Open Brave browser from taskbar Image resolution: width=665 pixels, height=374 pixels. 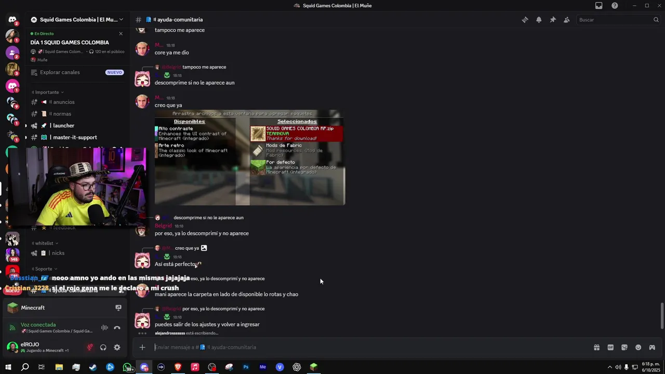pos(178,367)
